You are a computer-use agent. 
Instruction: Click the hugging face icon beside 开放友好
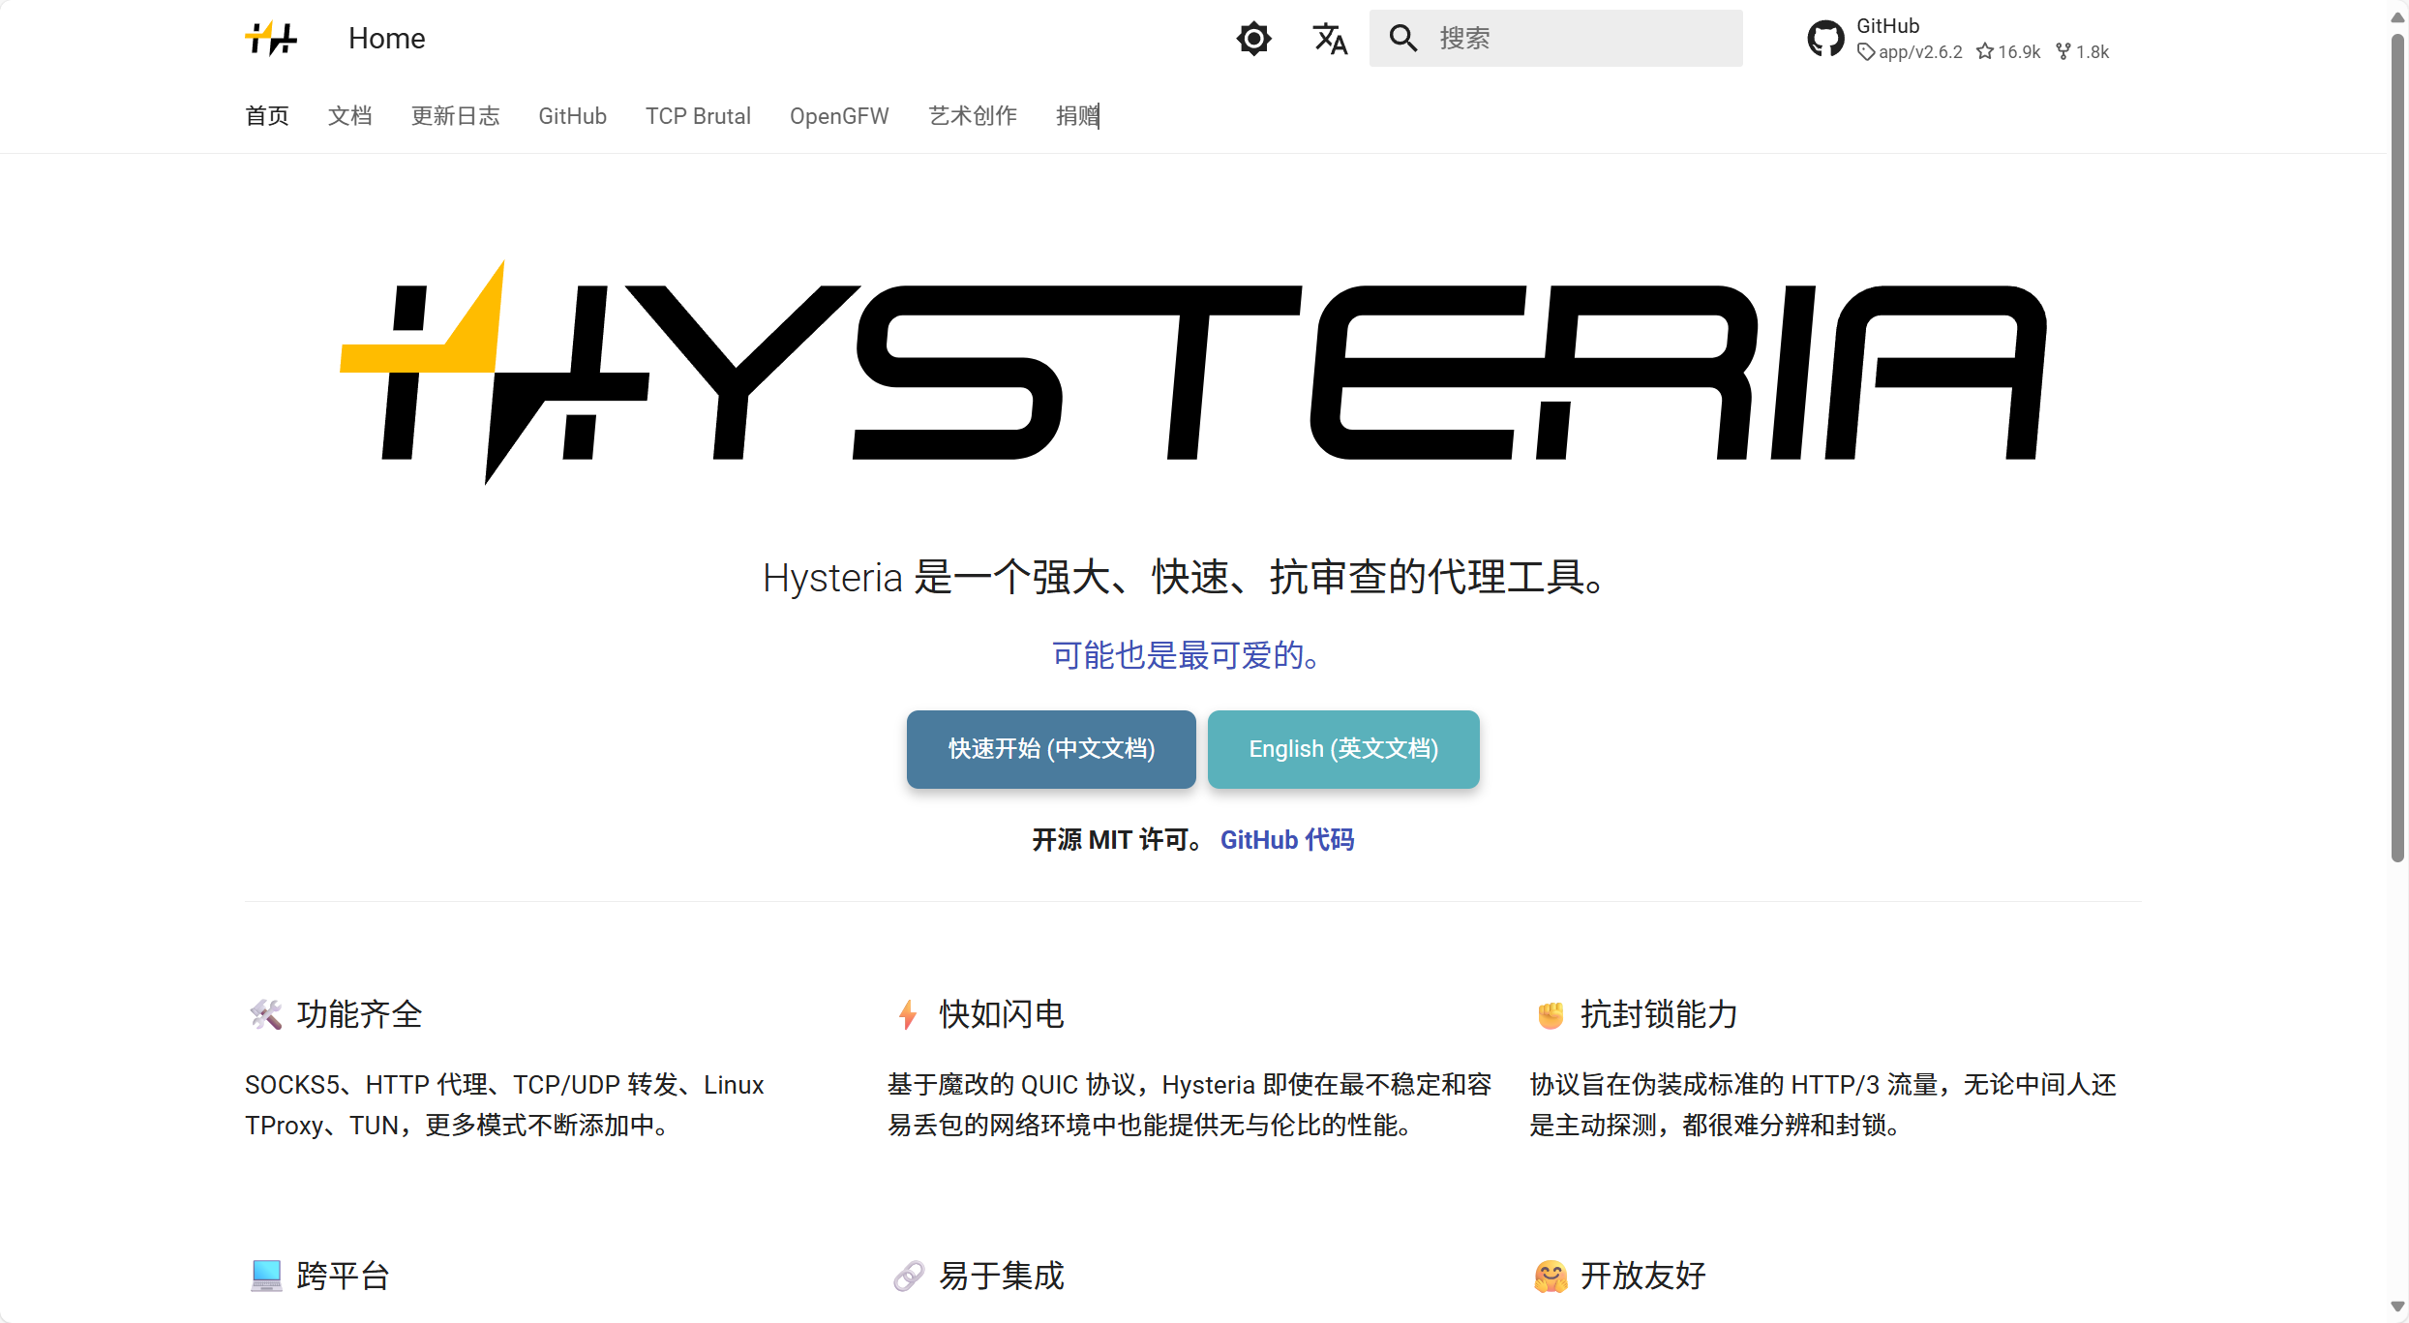coord(1551,1276)
